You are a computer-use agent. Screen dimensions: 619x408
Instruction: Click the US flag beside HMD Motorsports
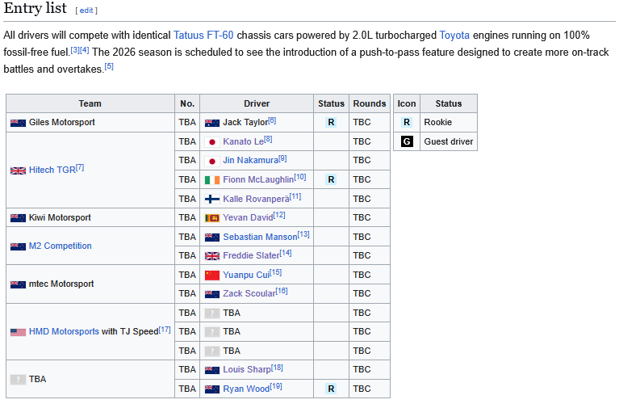[x=18, y=332]
